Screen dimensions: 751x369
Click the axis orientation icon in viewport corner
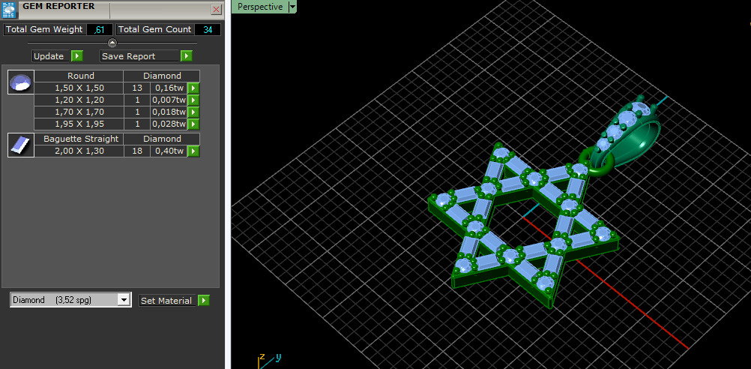tap(268, 360)
